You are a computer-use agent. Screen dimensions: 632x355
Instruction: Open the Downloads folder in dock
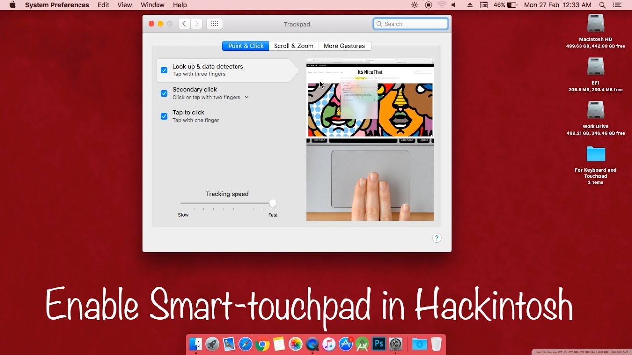coord(419,344)
